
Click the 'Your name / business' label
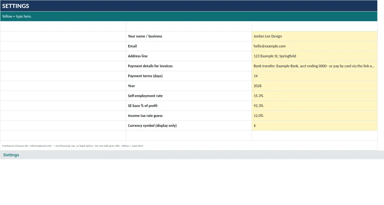coord(145,36)
